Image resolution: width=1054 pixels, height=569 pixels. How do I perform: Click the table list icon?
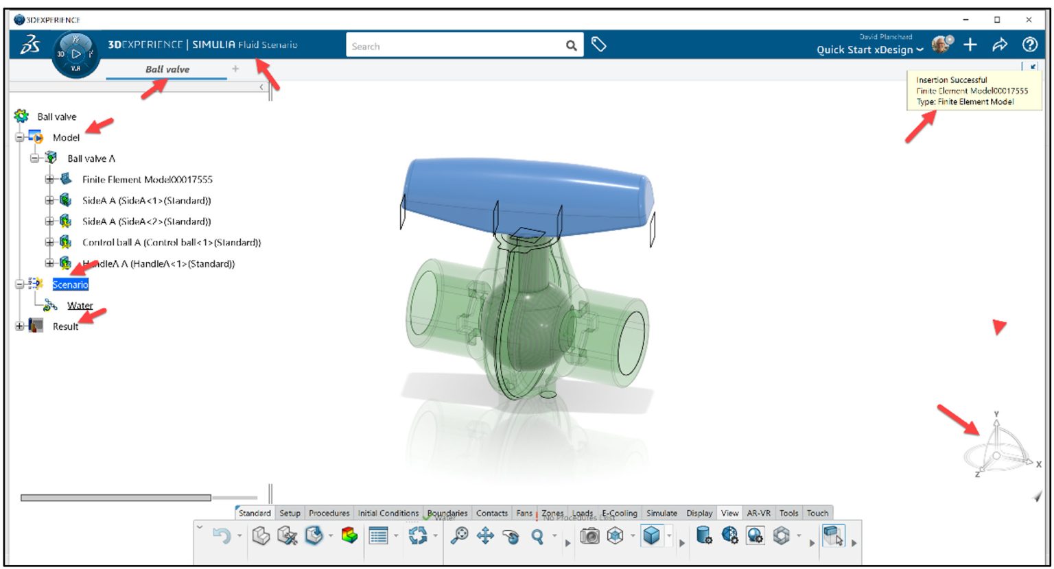click(379, 535)
